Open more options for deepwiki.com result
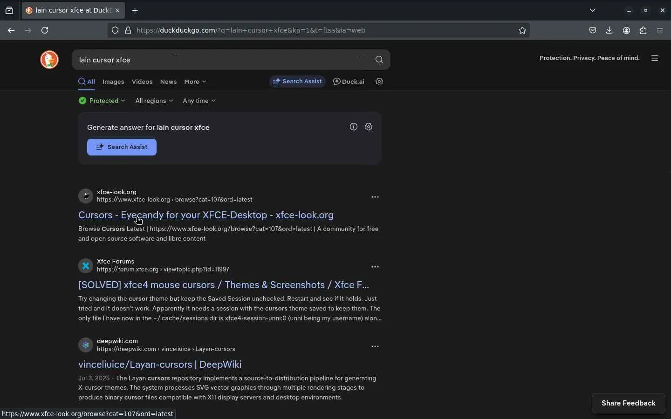 coord(375,347)
